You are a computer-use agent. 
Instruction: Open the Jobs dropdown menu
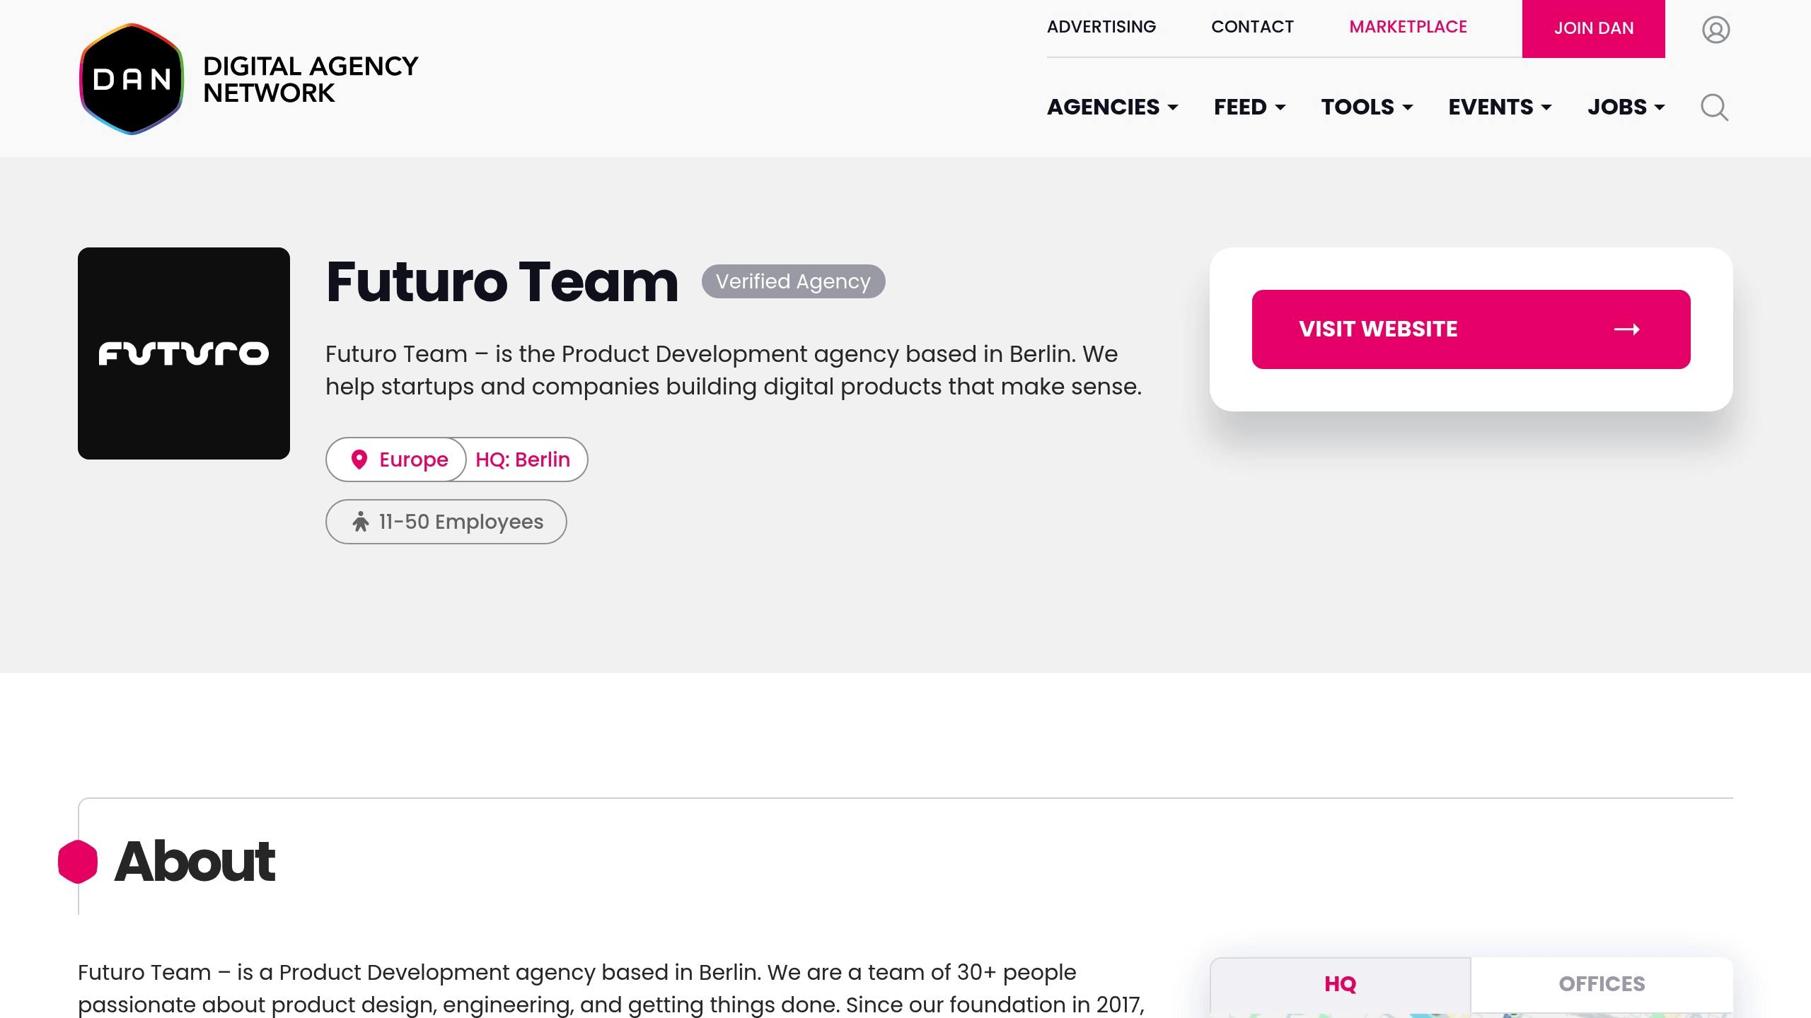pyautogui.click(x=1626, y=107)
